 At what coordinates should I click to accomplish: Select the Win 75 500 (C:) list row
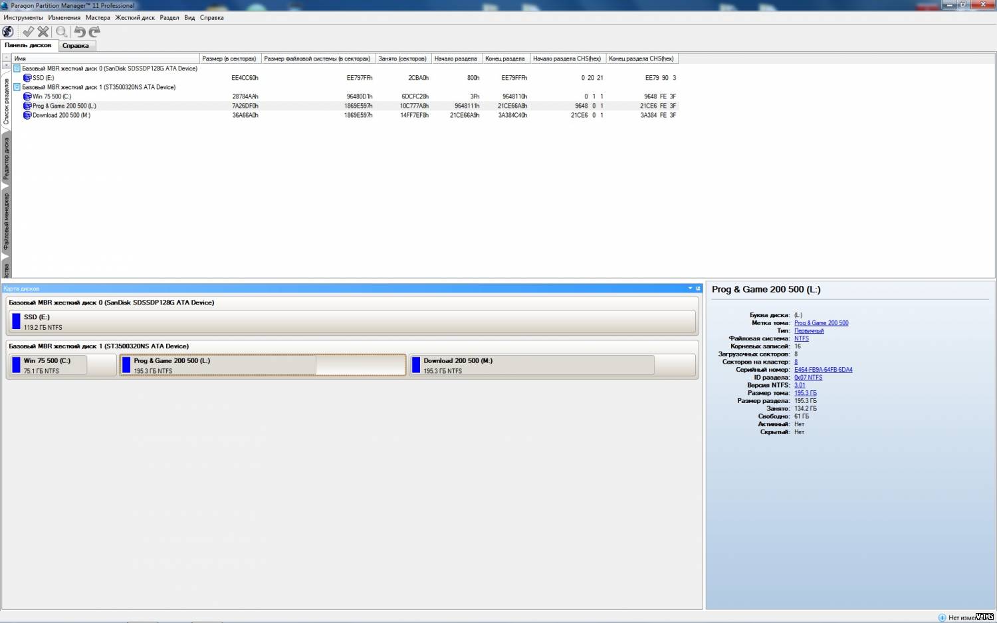345,96
